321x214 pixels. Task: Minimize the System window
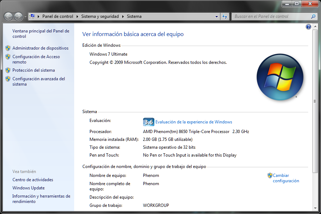coord(287,4)
